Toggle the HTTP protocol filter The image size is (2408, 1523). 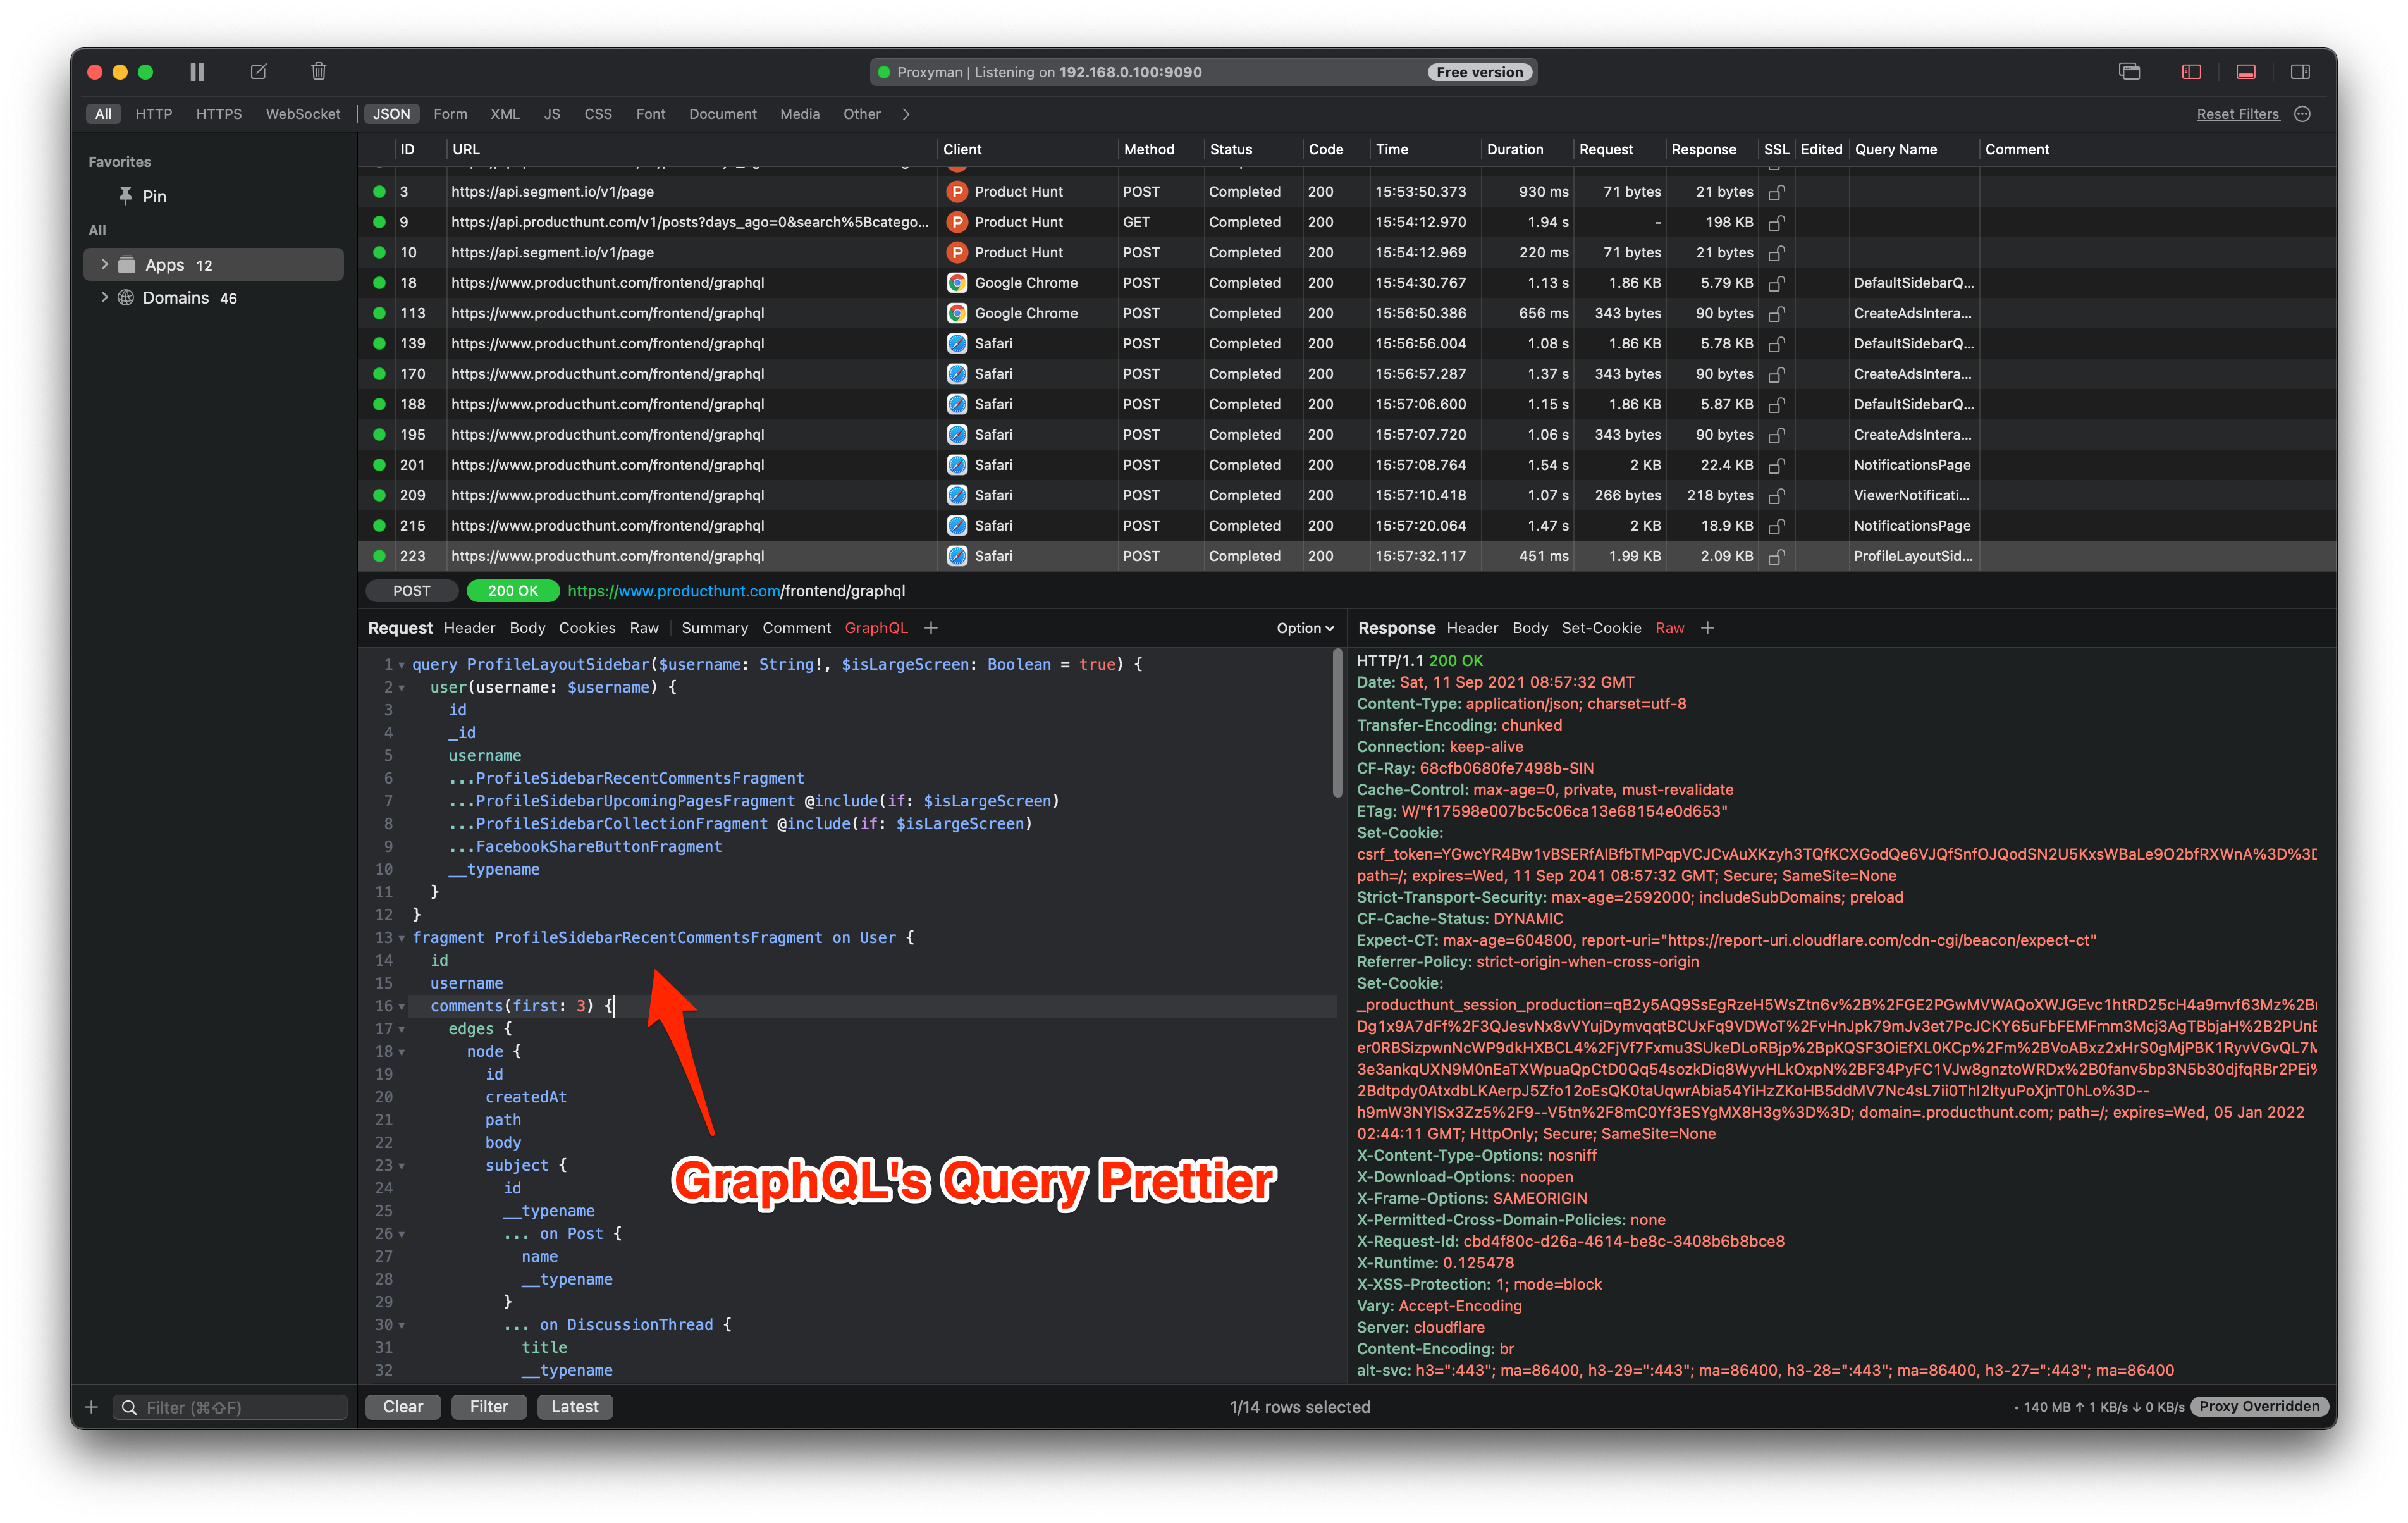pyautogui.click(x=154, y=114)
